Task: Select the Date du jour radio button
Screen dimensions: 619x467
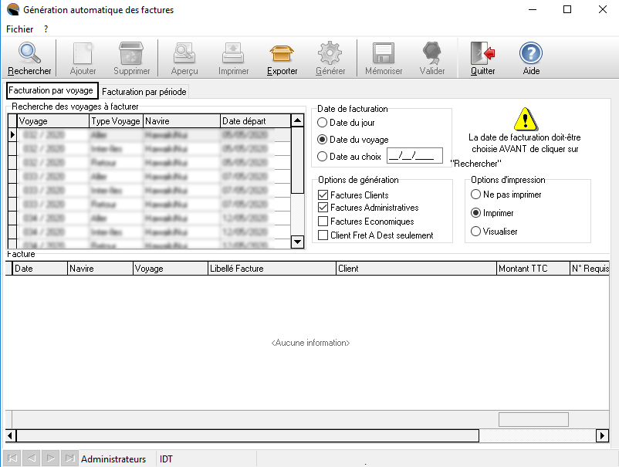Action: [x=323, y=123]
